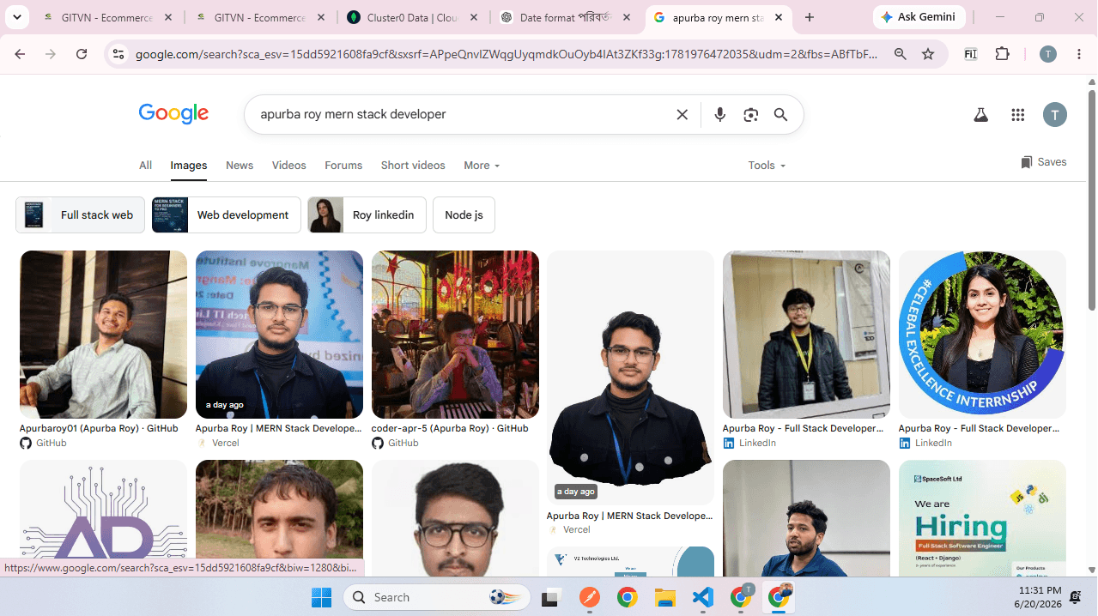This screenshot has width=1098, height=616.
Task: Launch Visual Studio Code from taskbar
Action: point(703,597)
